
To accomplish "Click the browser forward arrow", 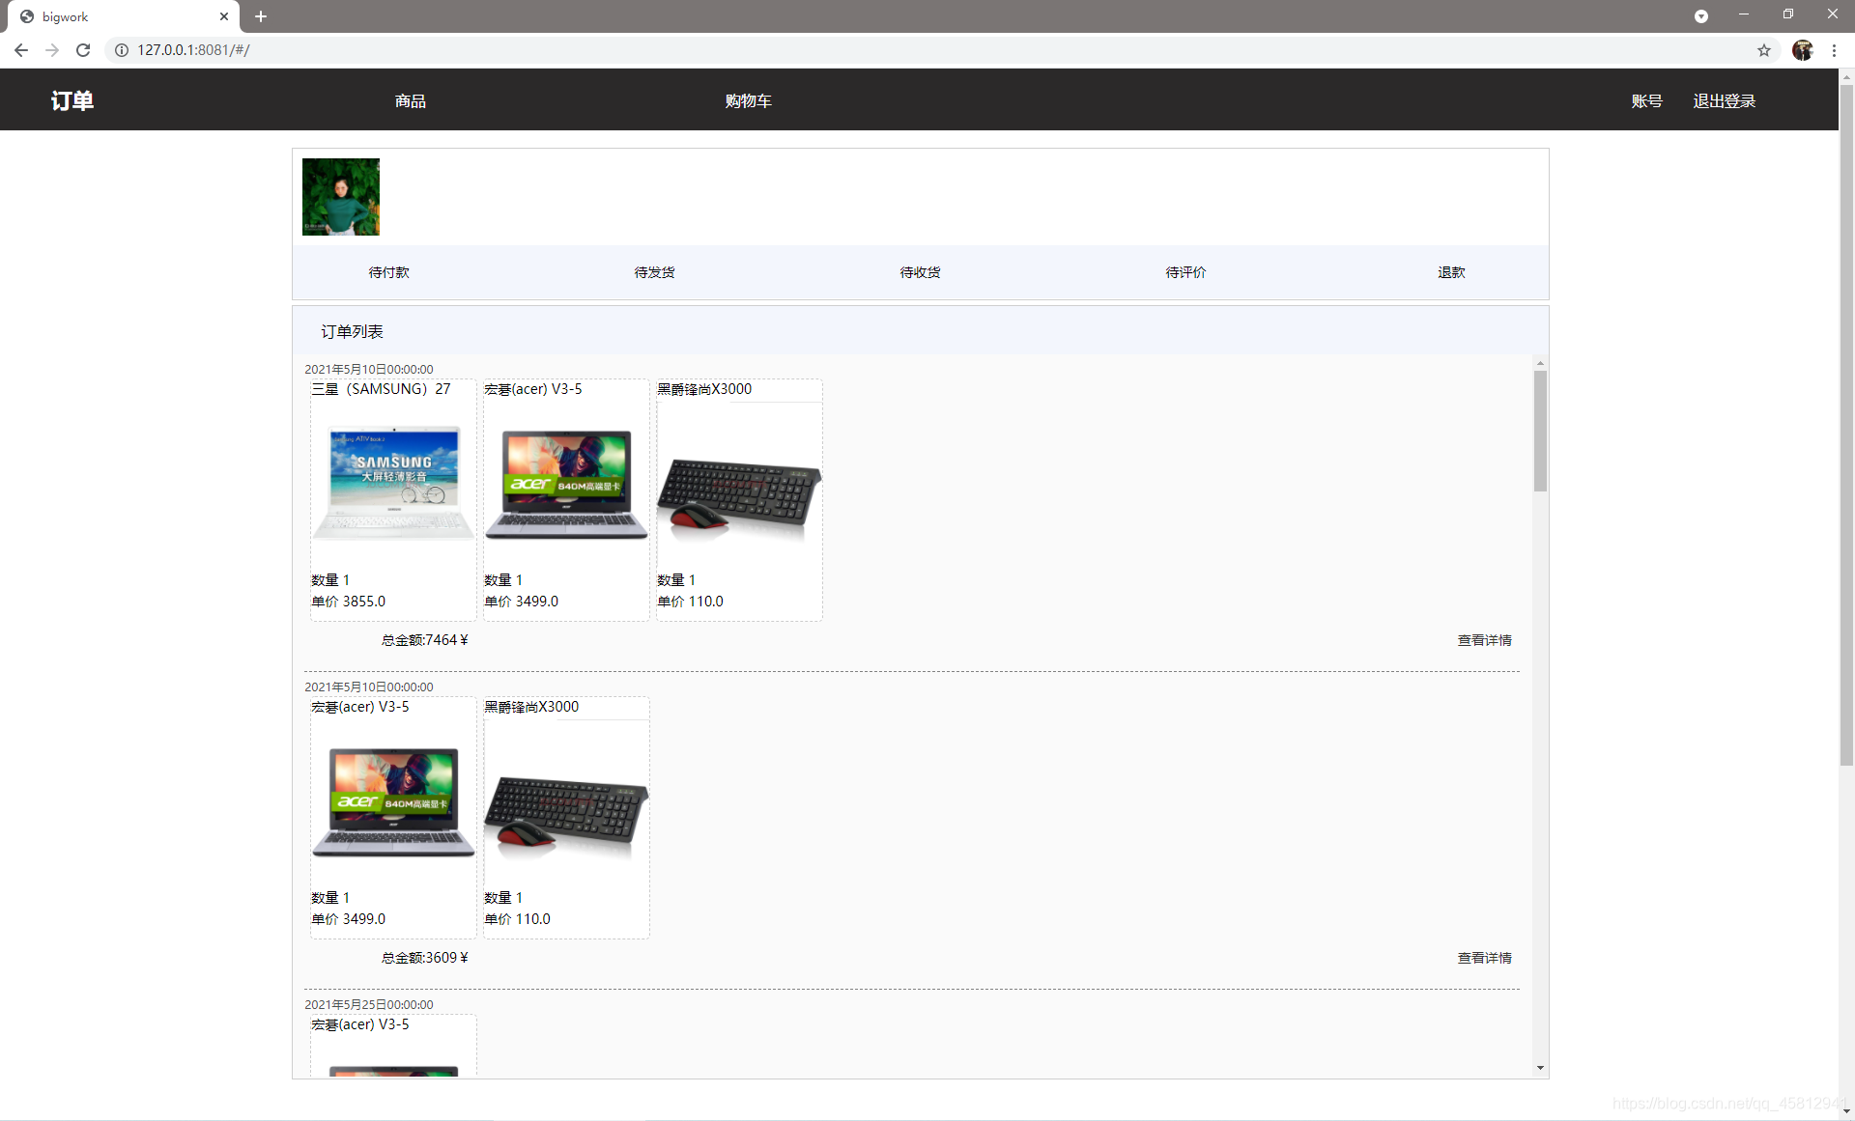I will click(x=52, y=50).
